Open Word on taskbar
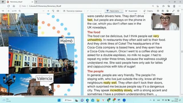Viewport: 183px width, 103px height. pos(119,100)
